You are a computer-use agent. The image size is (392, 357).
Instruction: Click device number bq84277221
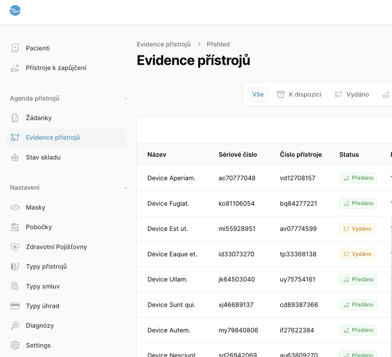point(298,203)
